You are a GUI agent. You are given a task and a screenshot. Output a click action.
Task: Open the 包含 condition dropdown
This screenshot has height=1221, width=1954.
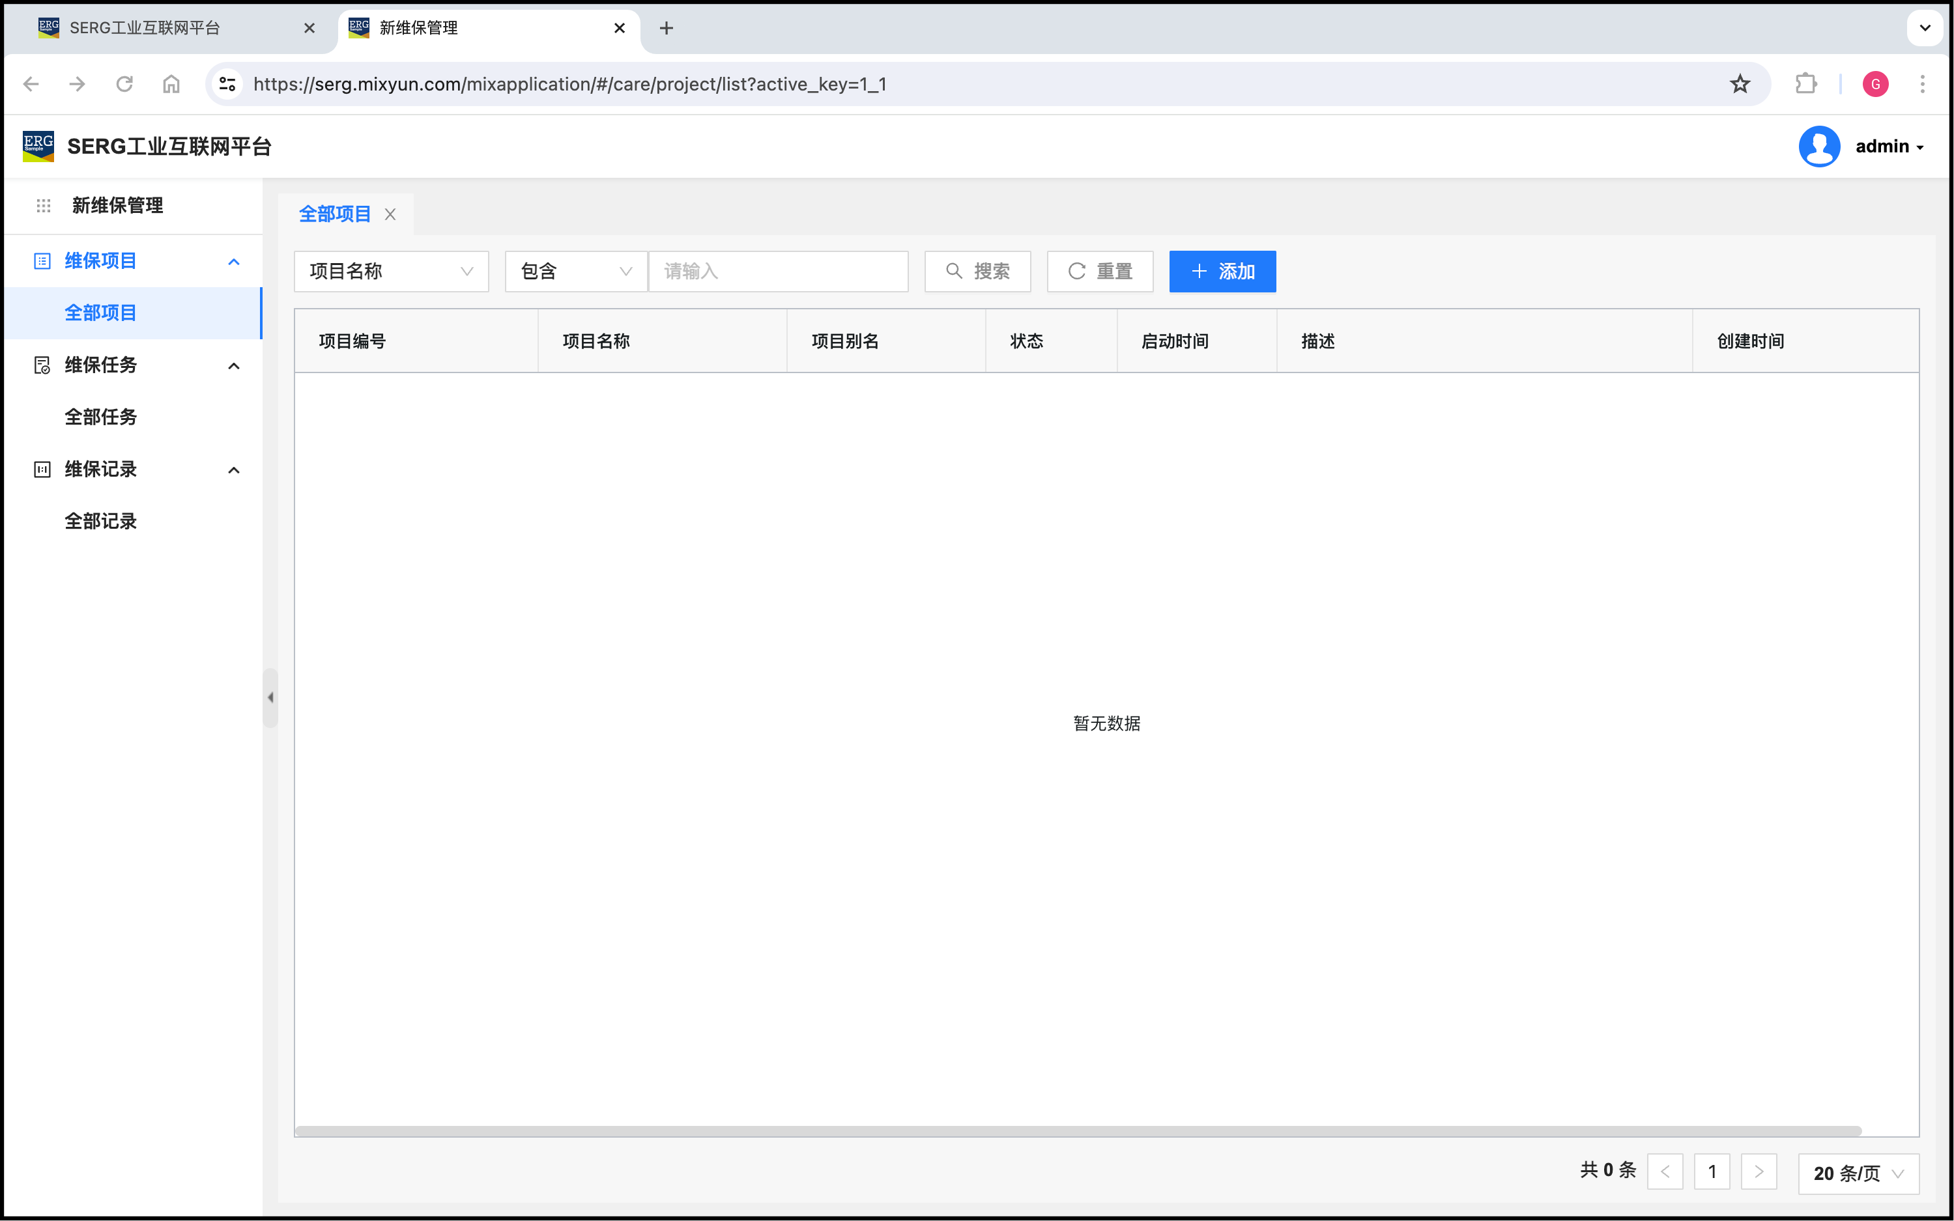point(575,272)
